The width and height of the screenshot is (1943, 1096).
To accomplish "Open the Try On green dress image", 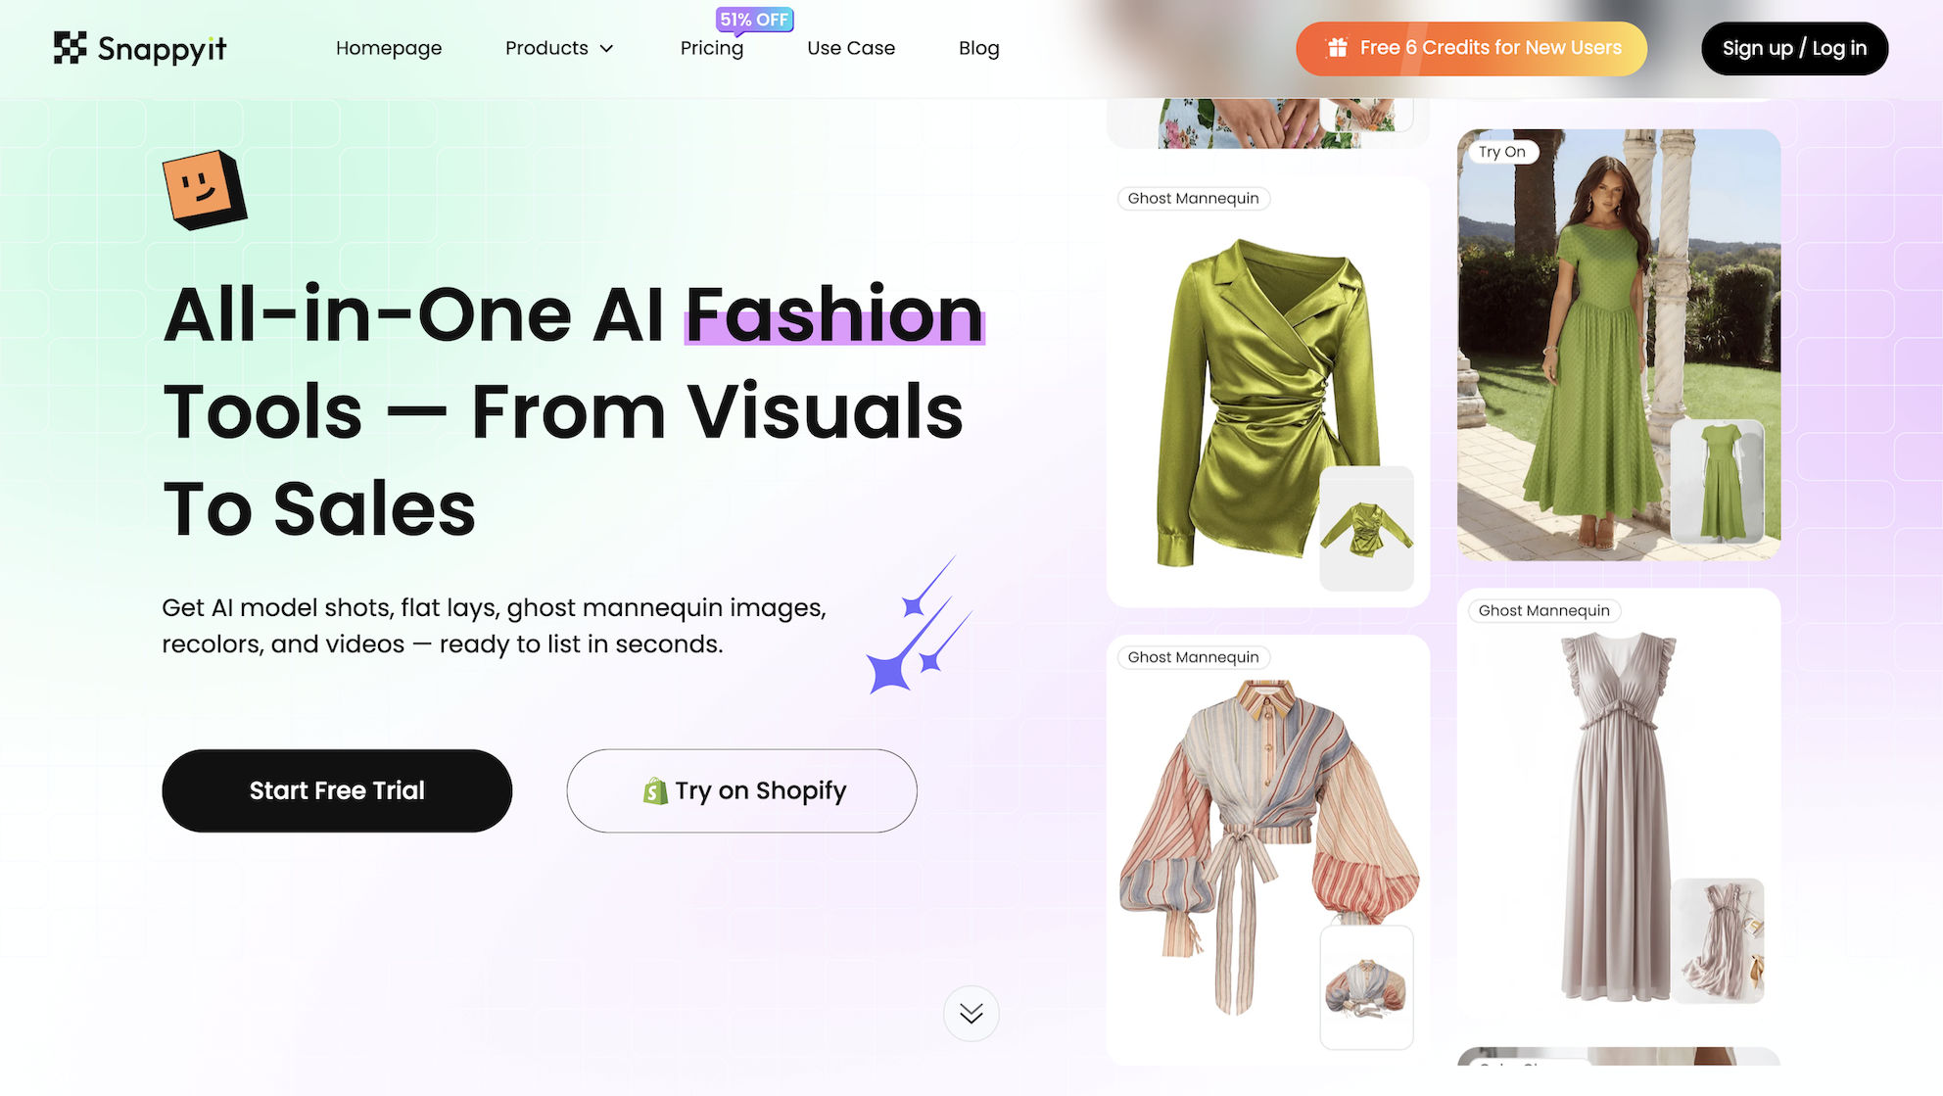I will coord(1619,345).
